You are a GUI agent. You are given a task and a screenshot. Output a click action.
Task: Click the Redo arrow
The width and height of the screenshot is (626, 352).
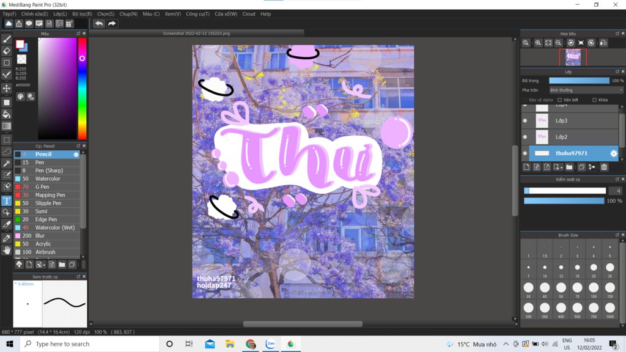tap(112, 24)
